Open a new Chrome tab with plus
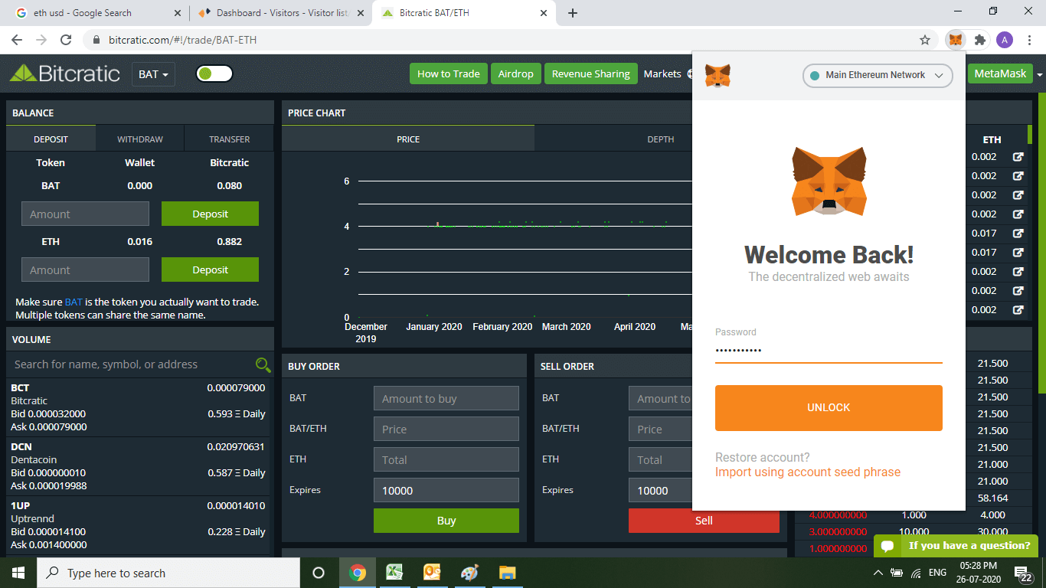This screenshot has height=588, width=1046. 573,13
